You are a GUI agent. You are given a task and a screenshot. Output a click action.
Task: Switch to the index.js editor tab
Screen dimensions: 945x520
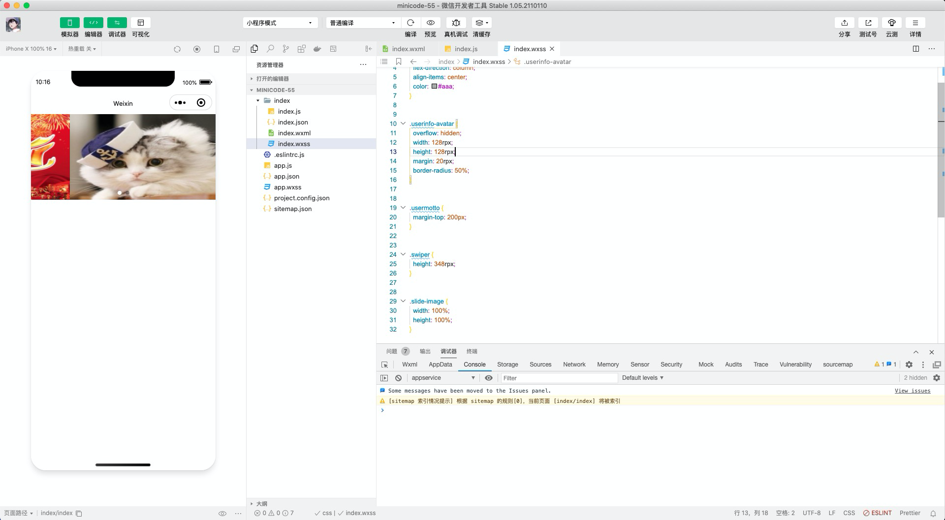(466, 49)
